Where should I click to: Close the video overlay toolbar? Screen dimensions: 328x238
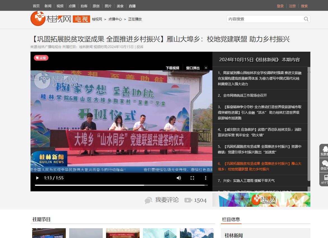click(x=206, y=68)
